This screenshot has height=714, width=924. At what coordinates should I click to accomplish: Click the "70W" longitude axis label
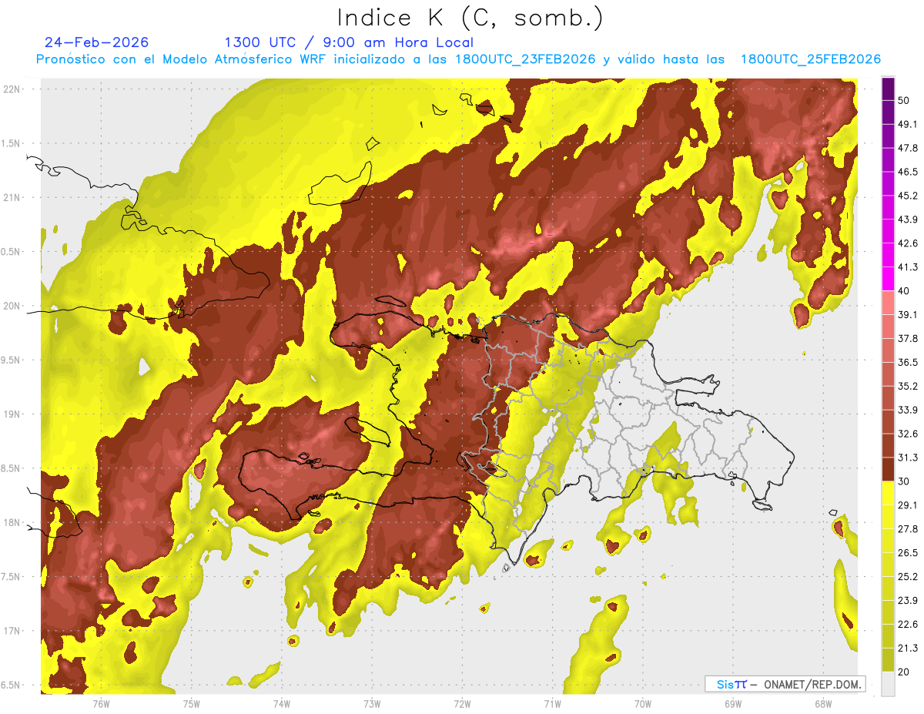[x=642, y=703]
